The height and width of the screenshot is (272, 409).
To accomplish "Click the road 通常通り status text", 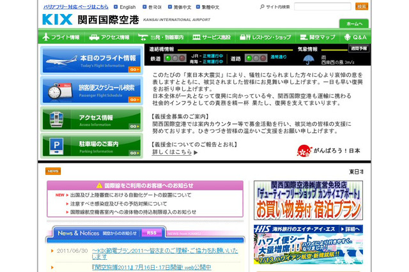I will point(279,57).
